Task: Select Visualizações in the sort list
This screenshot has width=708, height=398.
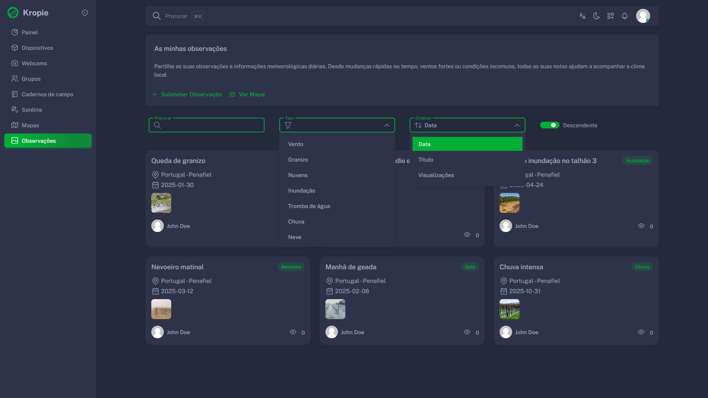Action: 436,175
